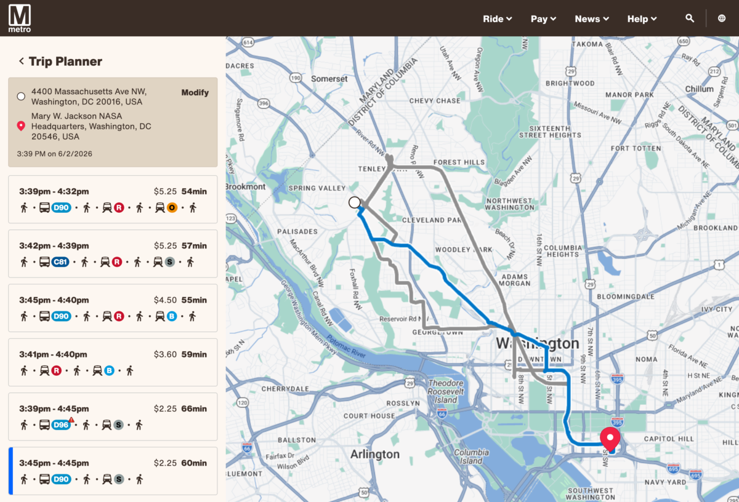Click the D90 bus badge in 54min trip
739x502 pixels.
[x=61, y=208]
